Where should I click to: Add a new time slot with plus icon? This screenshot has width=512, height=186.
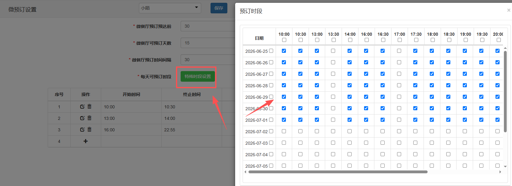(x=86, y=141)
